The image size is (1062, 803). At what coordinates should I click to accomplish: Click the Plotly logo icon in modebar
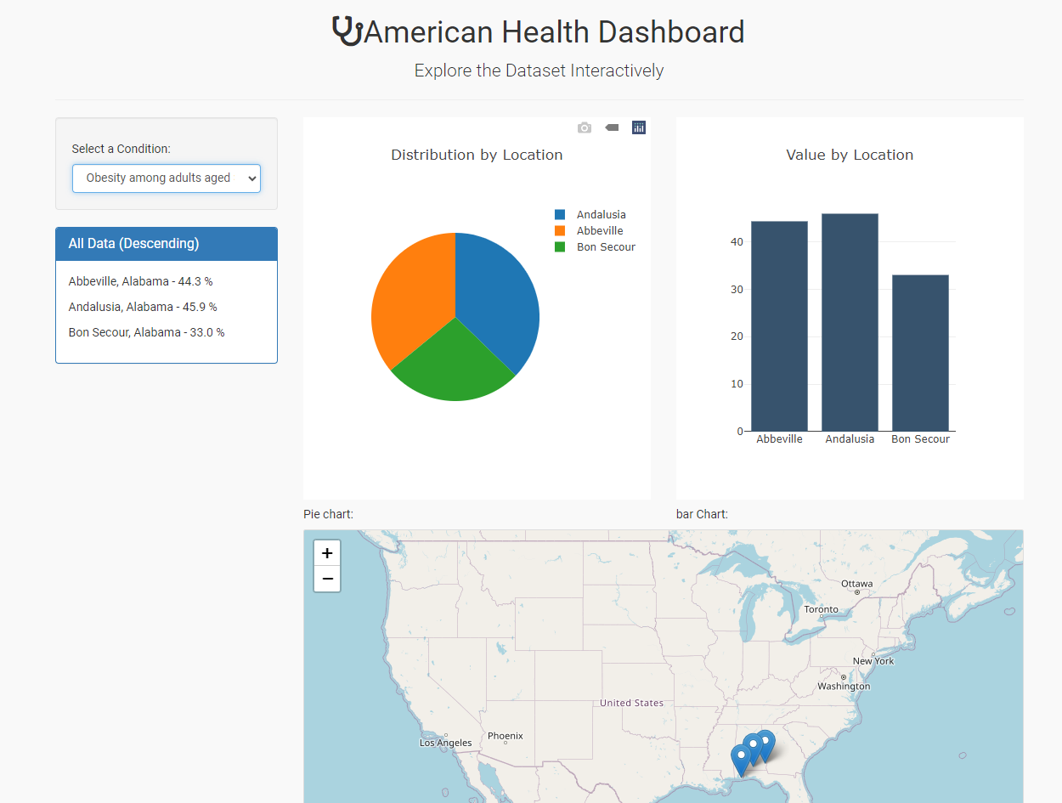click(639, 127)
